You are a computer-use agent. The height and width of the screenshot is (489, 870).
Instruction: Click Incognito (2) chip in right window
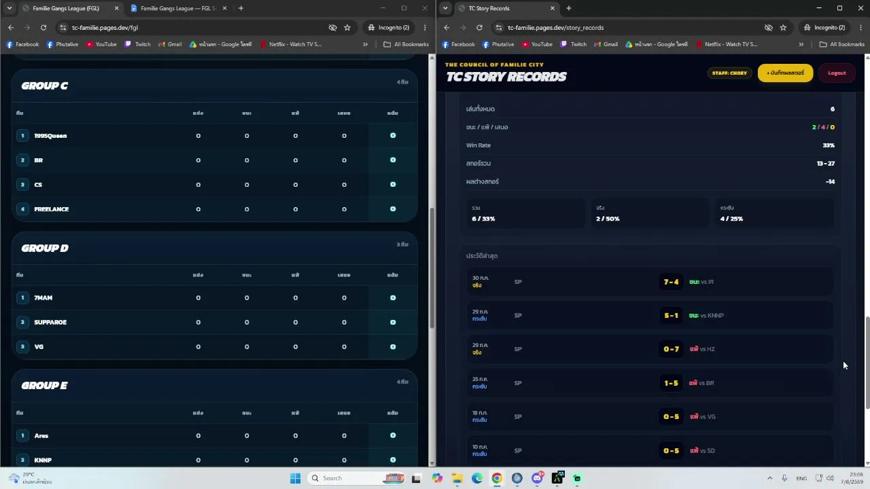tap(823, 28)
